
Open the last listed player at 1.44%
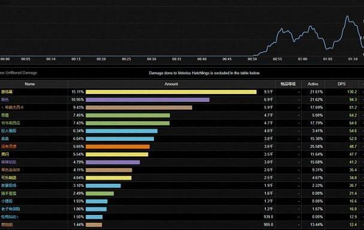7,225
